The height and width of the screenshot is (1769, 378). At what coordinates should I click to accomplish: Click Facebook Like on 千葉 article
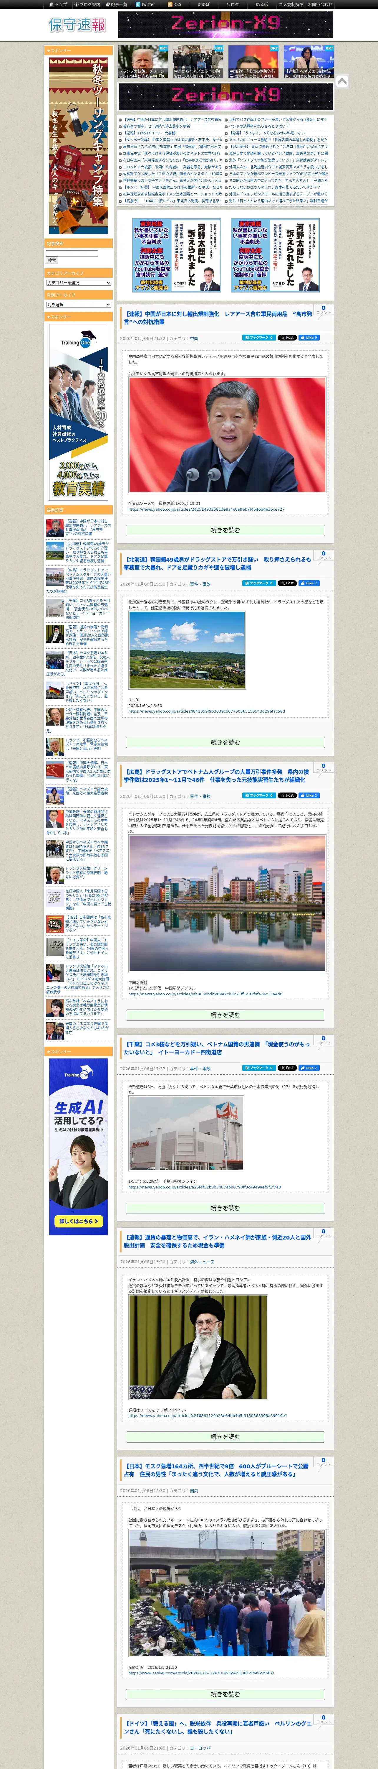point(309,1068)
